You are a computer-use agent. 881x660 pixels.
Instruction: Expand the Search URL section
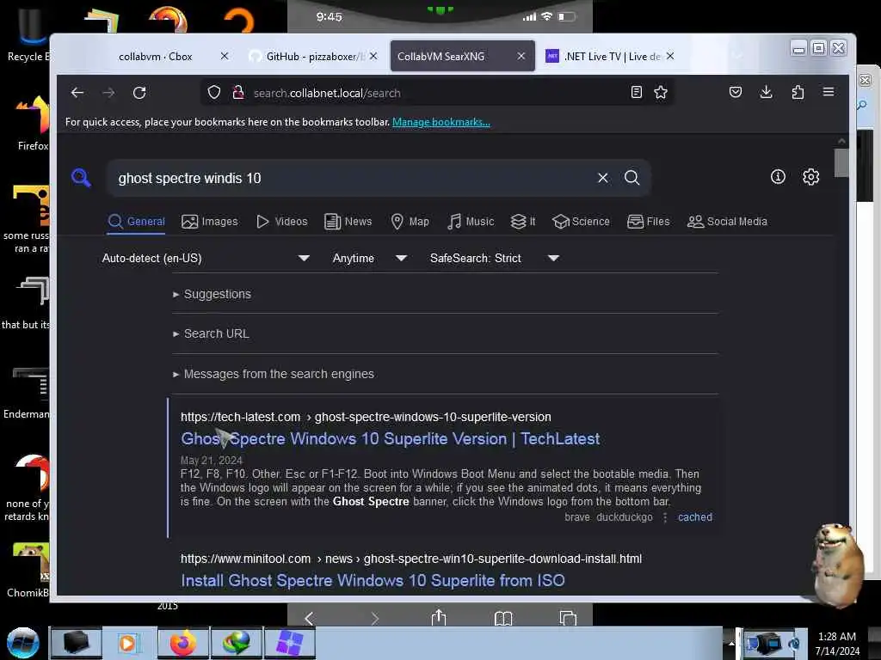click(211, 333)
